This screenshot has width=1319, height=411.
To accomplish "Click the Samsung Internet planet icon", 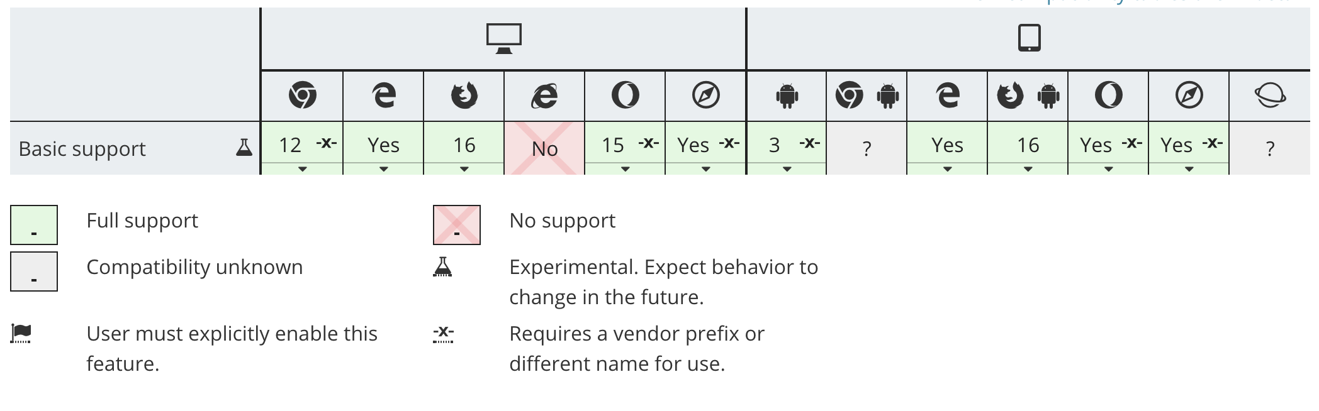I will [x=1270, y=96].
